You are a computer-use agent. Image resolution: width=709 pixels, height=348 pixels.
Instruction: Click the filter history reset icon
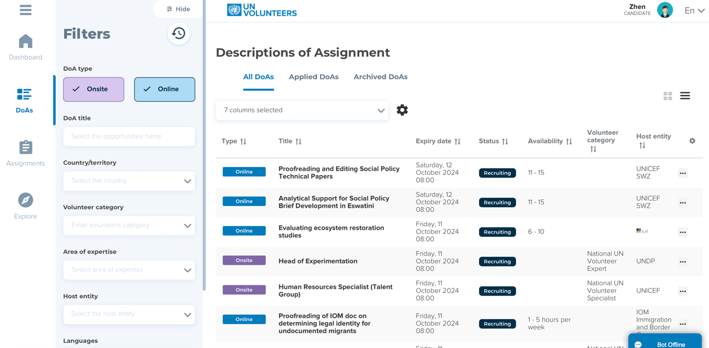click(179, 34)
